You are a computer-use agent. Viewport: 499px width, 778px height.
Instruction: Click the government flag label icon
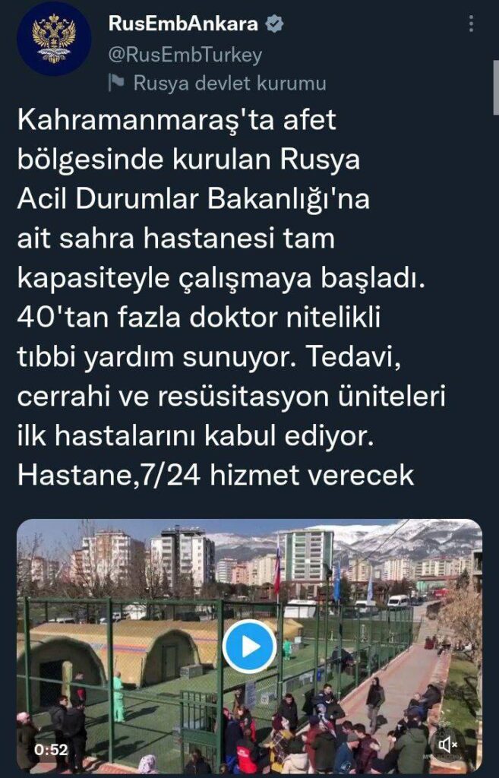pos(117,83)
